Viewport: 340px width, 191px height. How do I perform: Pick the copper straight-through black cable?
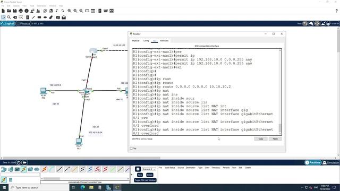pyautogui.click(x=59, y=169)
